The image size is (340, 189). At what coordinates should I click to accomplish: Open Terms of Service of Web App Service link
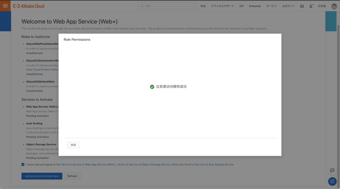88,164
